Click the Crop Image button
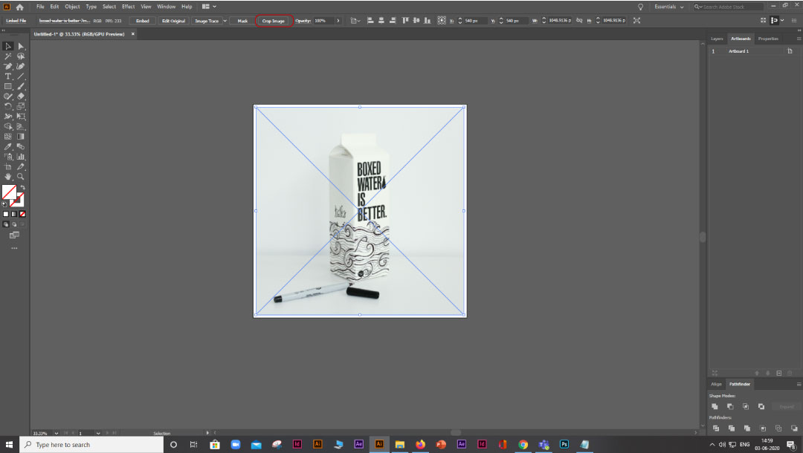 click(x=274, y=21)
